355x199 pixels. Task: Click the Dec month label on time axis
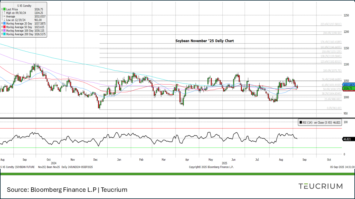[95, 160]
